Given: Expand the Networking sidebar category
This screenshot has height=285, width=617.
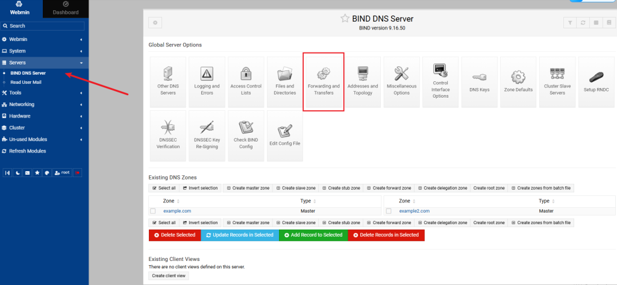Looking at the screenshot, I should pos(44,104).
